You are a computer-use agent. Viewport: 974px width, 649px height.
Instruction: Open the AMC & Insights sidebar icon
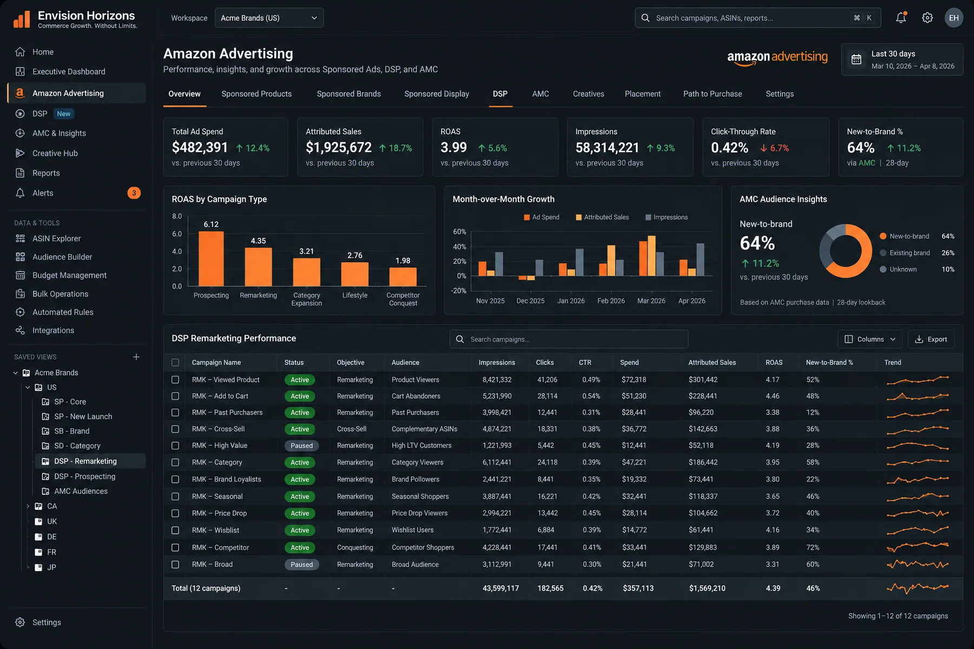coord(20,133)
